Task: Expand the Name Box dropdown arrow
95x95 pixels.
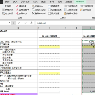Action: click(x=9, y=23)
